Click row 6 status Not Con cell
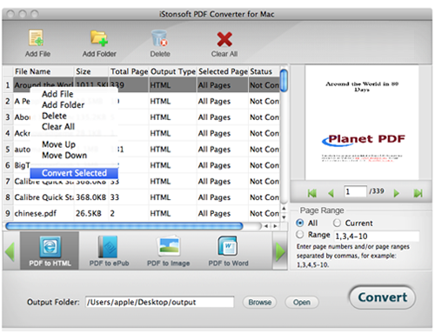 [x=264, y=165]
